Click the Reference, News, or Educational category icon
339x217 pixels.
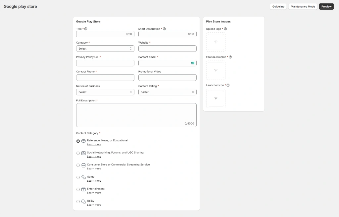pyautogui.click(x=83, y=141)
